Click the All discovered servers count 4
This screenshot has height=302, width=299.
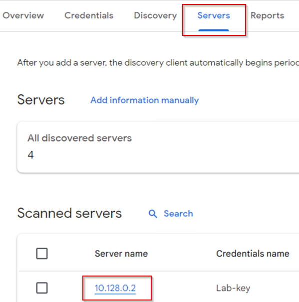tap(31, 155)
